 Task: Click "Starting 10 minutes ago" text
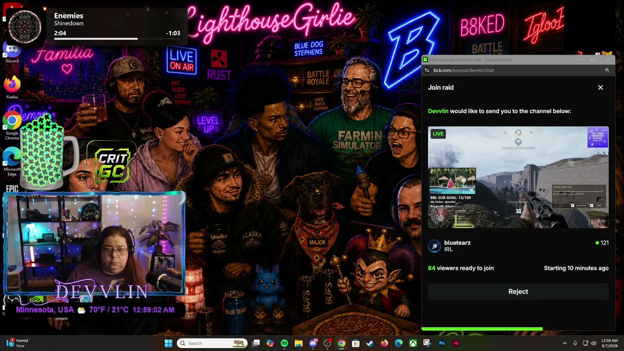(x=576, y=268)
